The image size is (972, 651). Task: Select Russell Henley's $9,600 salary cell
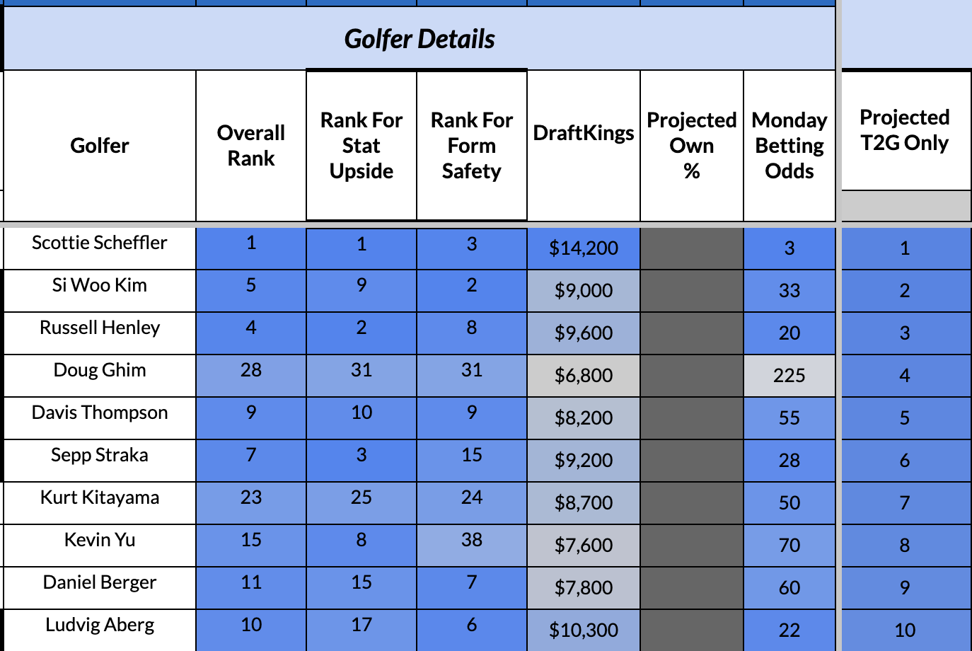(584, 333)
